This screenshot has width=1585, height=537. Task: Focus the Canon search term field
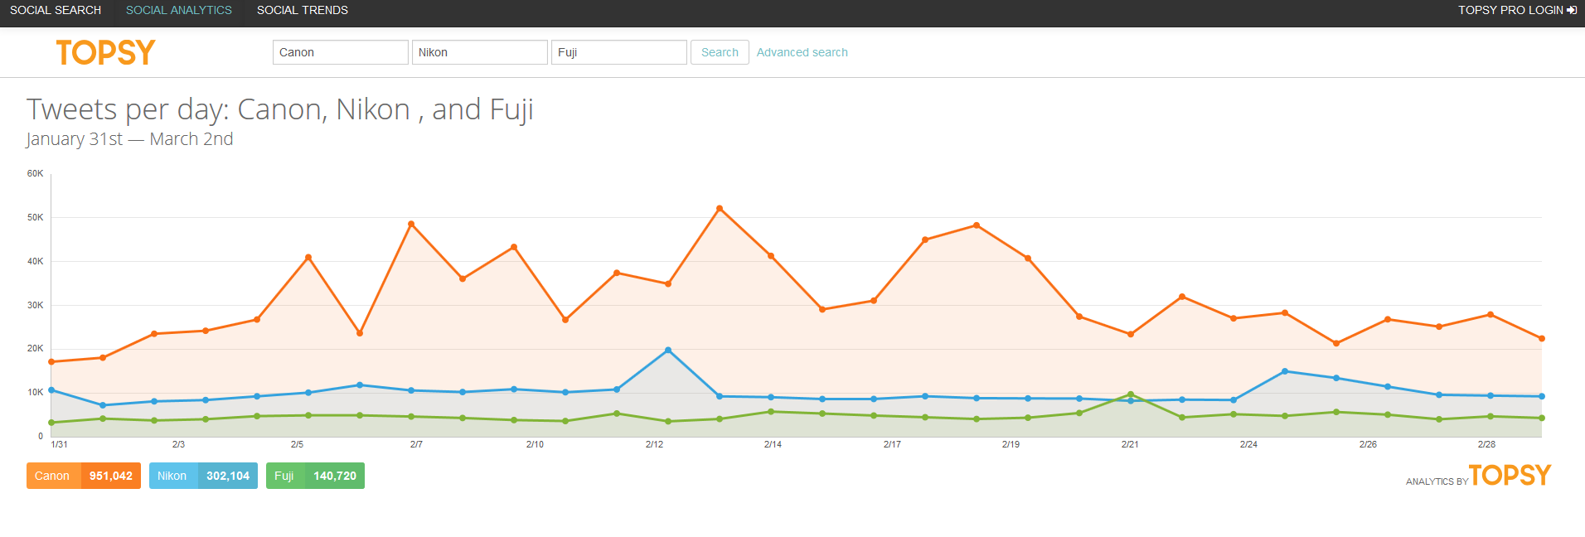point(340,52)
